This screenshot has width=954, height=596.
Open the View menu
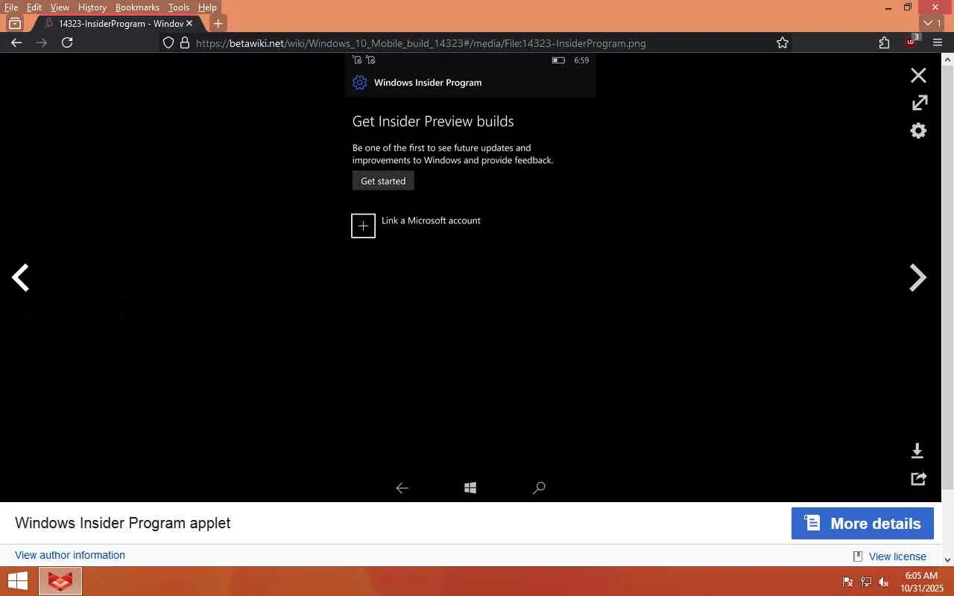pos(60,7)
